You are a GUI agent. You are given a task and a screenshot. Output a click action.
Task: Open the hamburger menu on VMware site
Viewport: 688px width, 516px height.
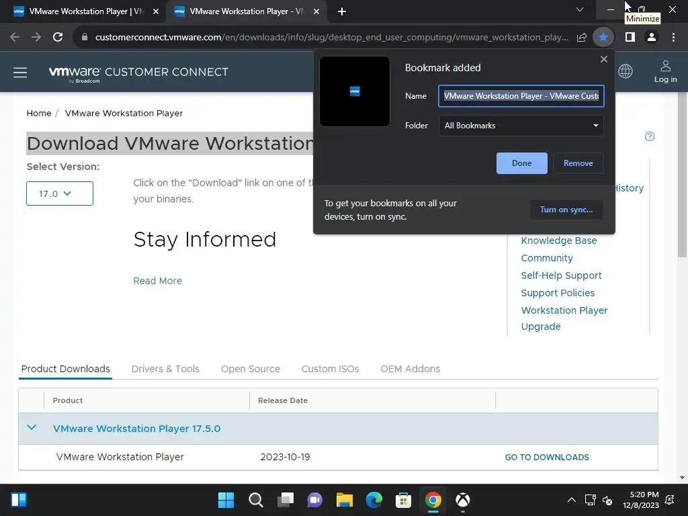pyautogui.click(x=20, y=73)
